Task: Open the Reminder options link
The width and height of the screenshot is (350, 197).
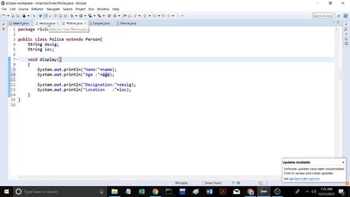Action: tap(307, 179)
